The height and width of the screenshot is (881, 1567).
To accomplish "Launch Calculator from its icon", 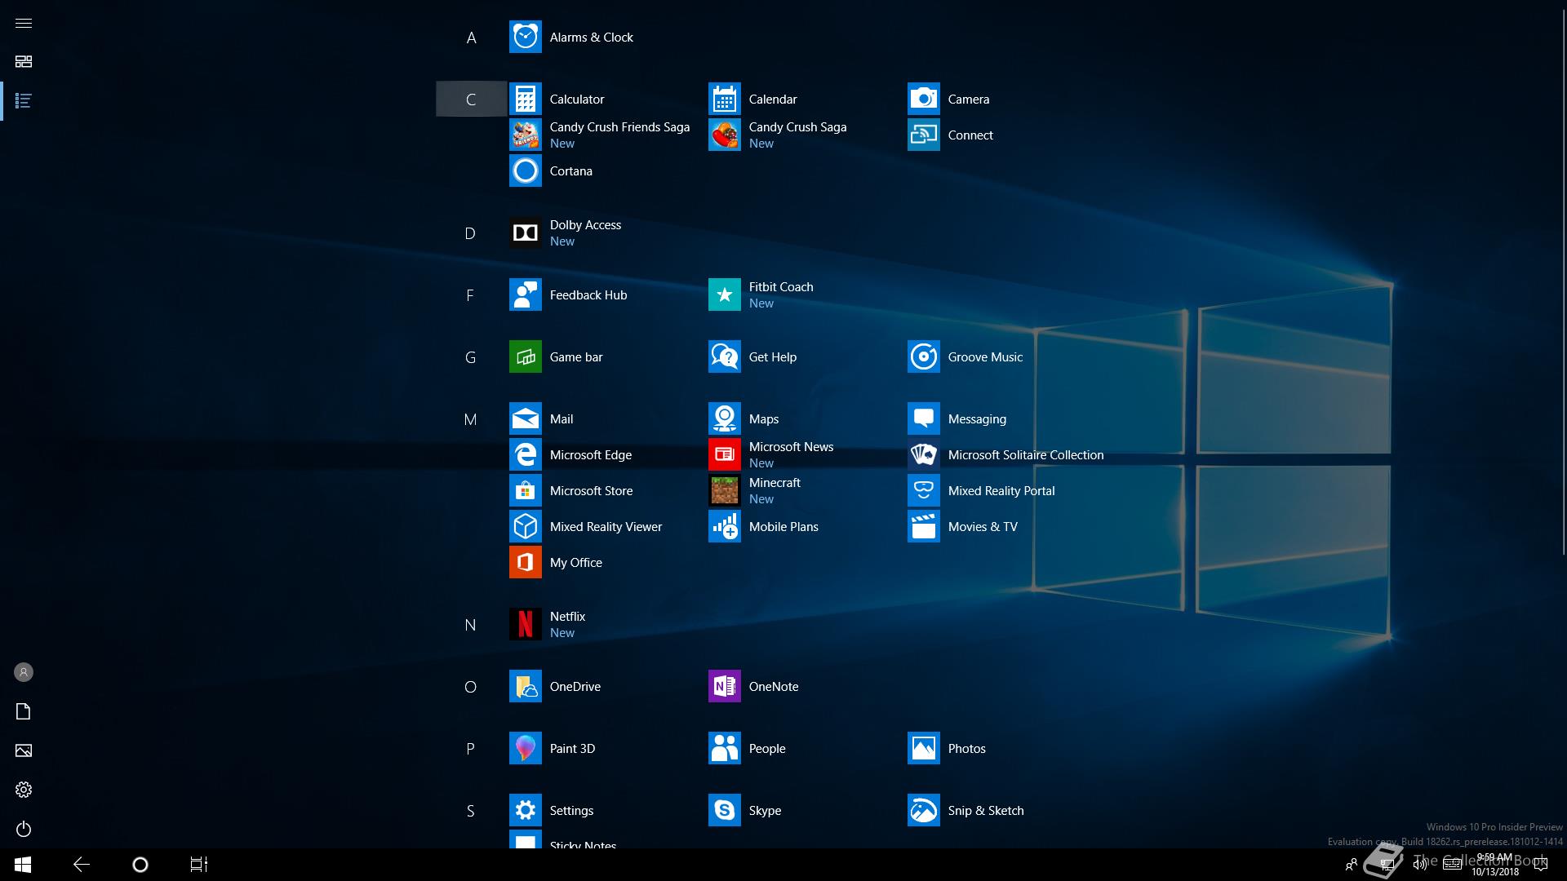I will (525, 100).
